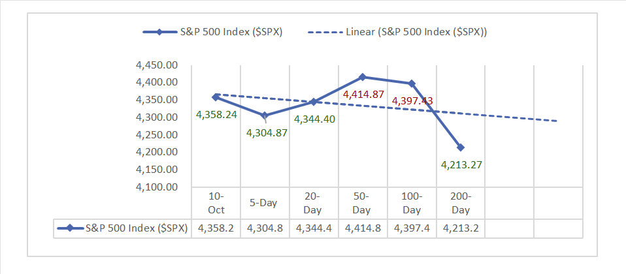Select the 4,213.2 data table cell
626x274 pixels.
(x=461, y=228)
